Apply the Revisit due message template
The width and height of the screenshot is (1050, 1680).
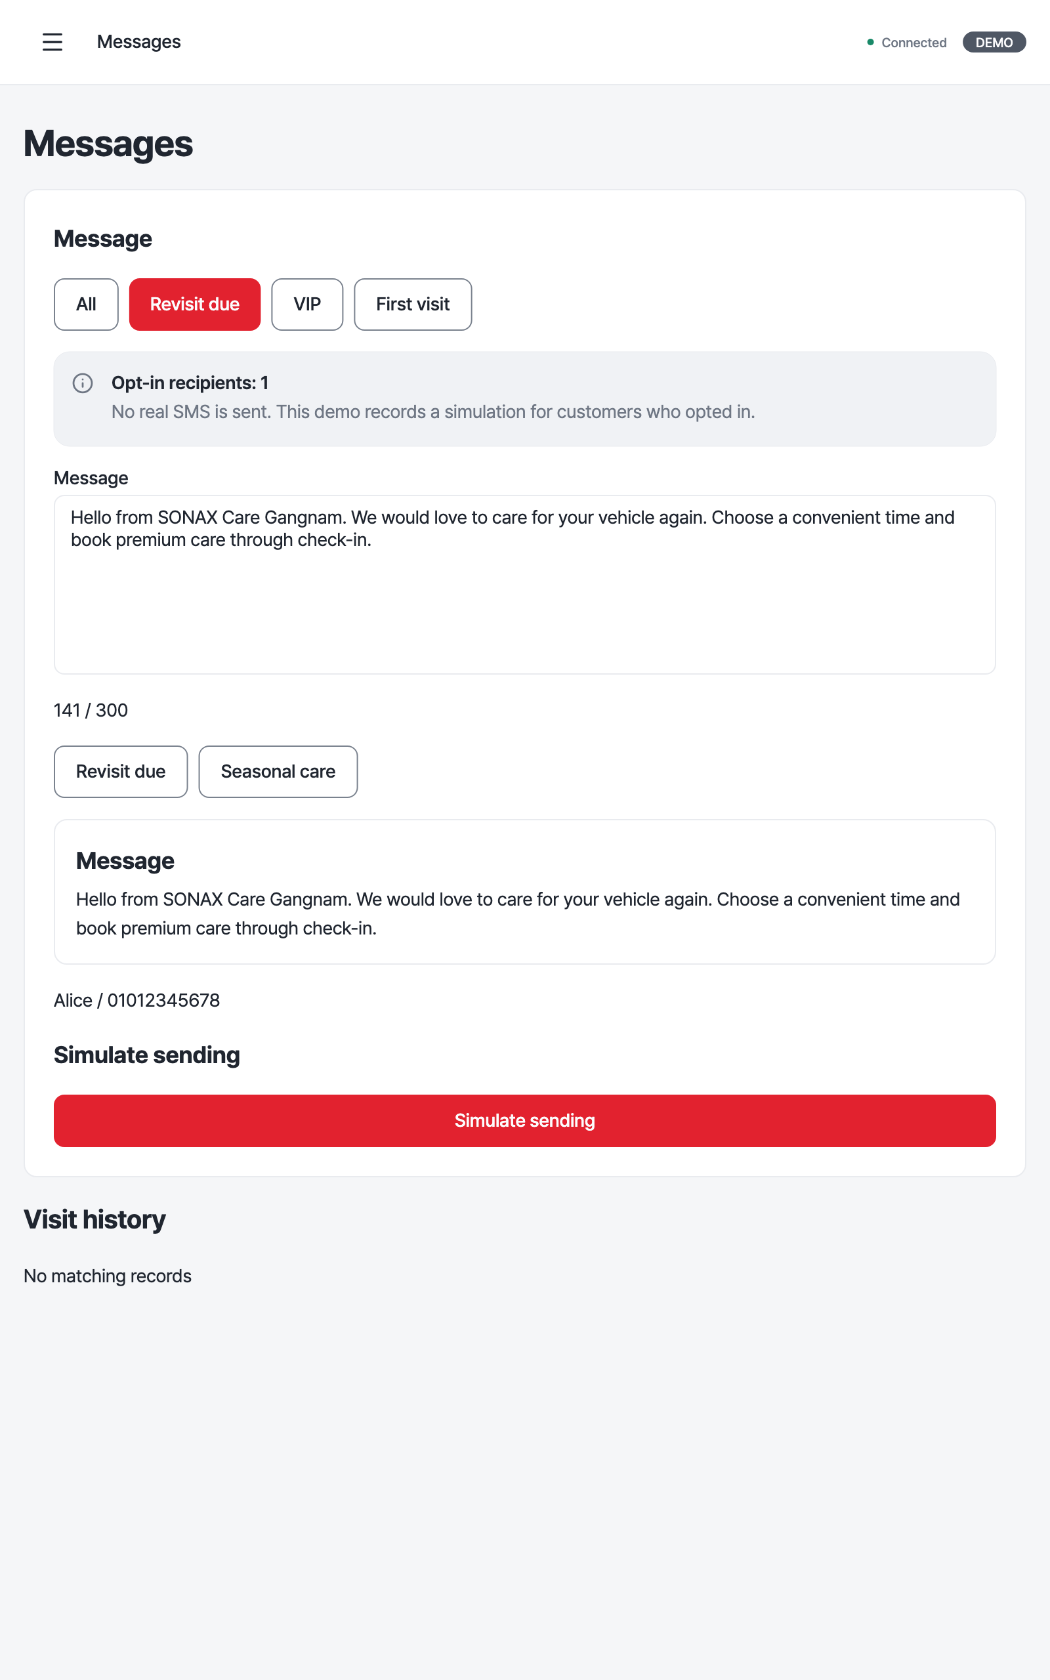[x=121, y=771]
